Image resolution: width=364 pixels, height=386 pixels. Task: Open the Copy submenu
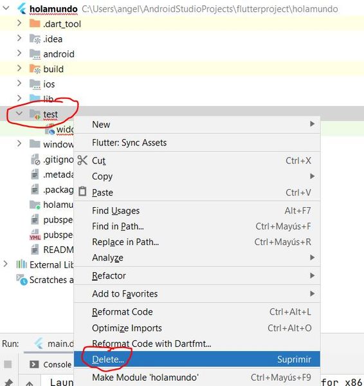click(197, 176)
